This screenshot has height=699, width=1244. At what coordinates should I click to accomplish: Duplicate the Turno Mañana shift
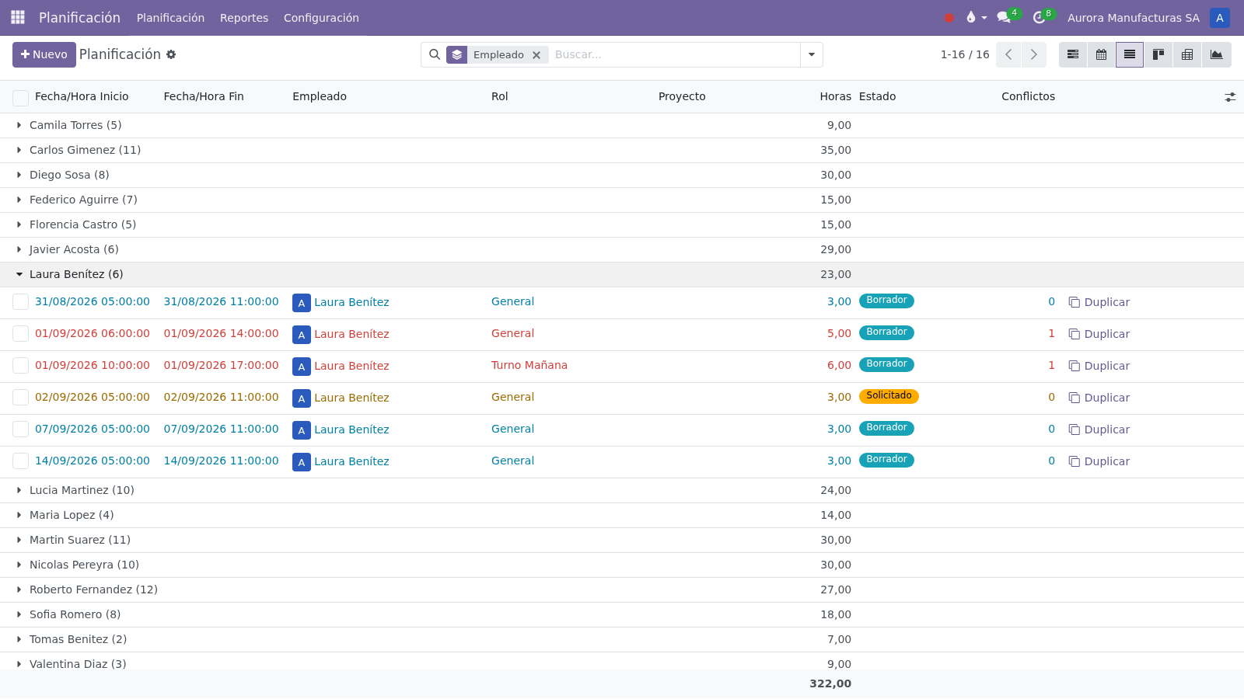pos(1099,366)
